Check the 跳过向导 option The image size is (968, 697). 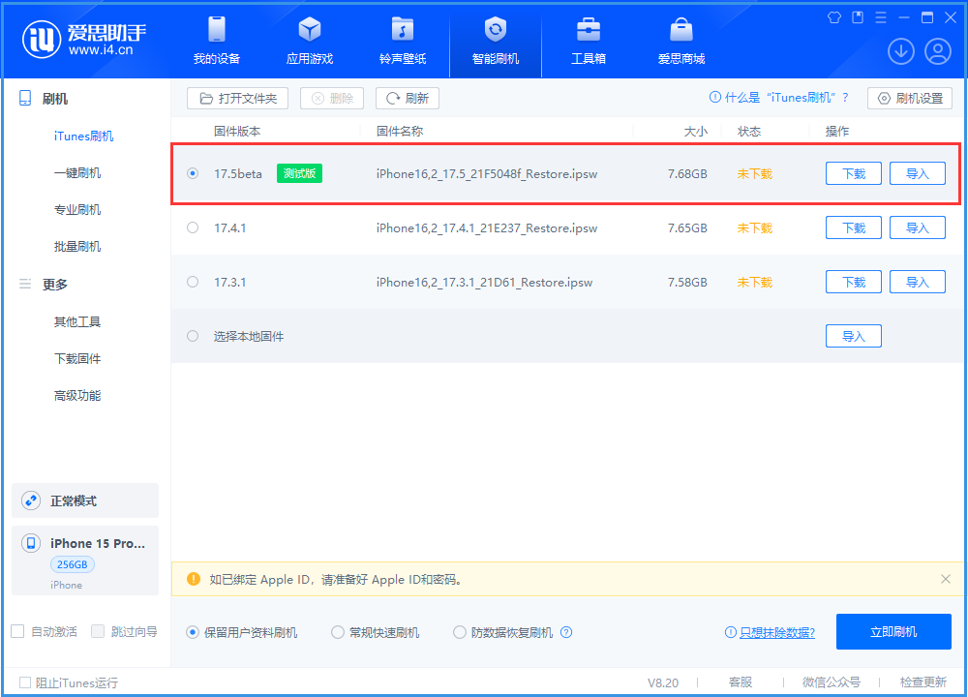tap(97, 631)
